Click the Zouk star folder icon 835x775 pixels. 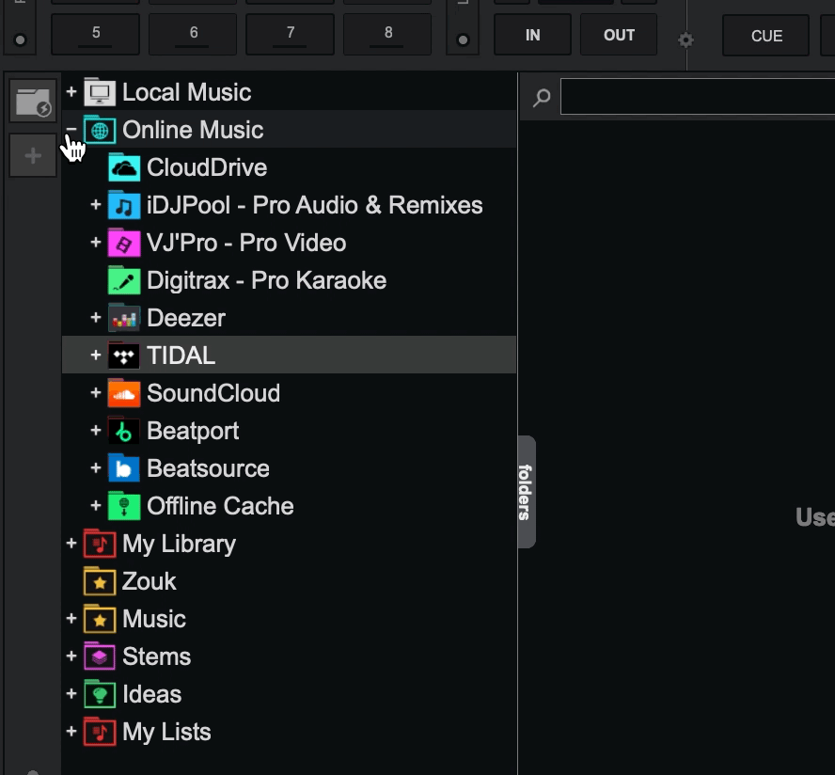(x=100, y=581)
